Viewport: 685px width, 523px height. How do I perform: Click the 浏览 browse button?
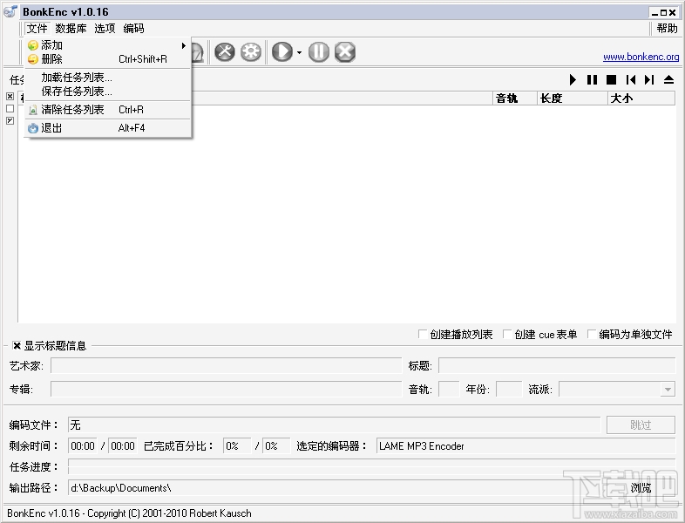coord(641,487)
